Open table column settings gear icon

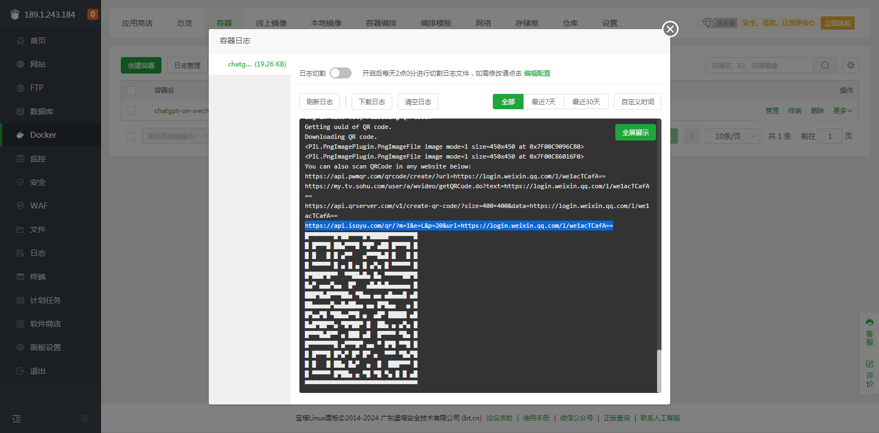pos(851,65)
